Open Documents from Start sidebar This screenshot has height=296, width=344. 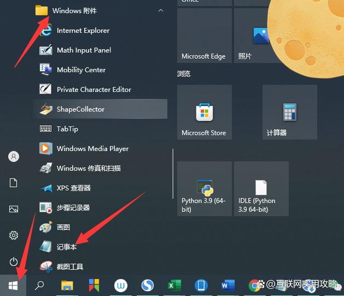(x=14, y=183)
